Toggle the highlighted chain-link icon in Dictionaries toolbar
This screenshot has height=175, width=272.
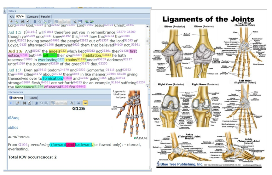(x=85, y=103)
